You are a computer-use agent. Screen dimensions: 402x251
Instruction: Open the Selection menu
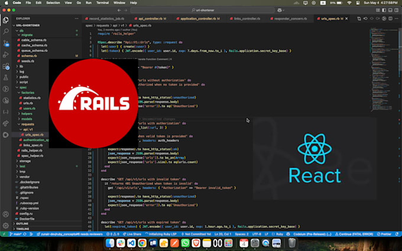point(53,3)
